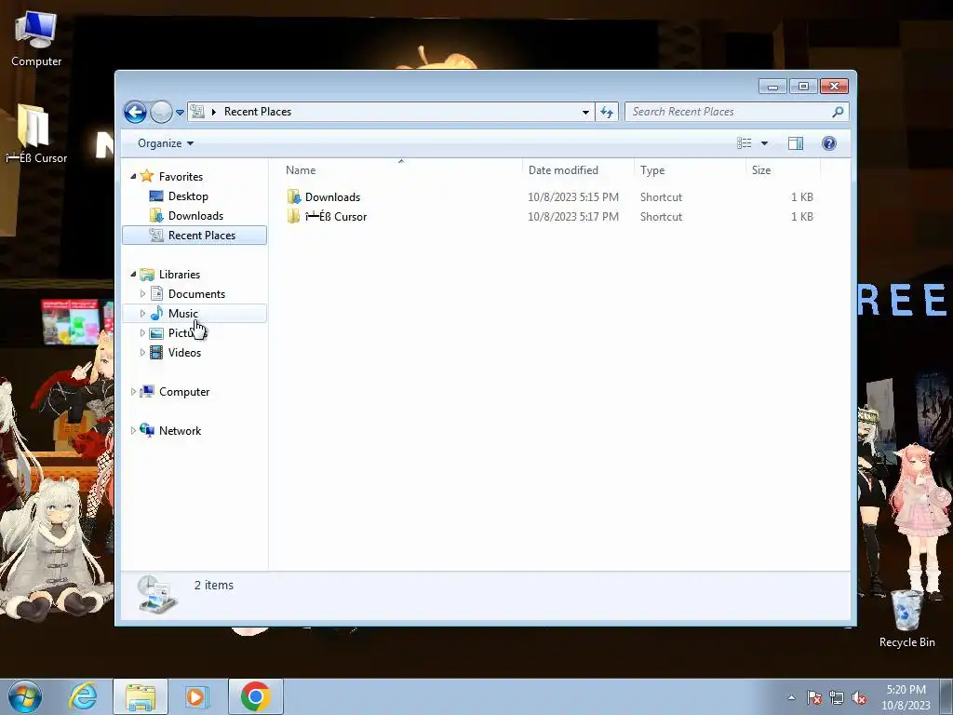This screenshot has width=953, height=715.
Task: Click the Forward navigation arrow button
Action: pos(161,112)
